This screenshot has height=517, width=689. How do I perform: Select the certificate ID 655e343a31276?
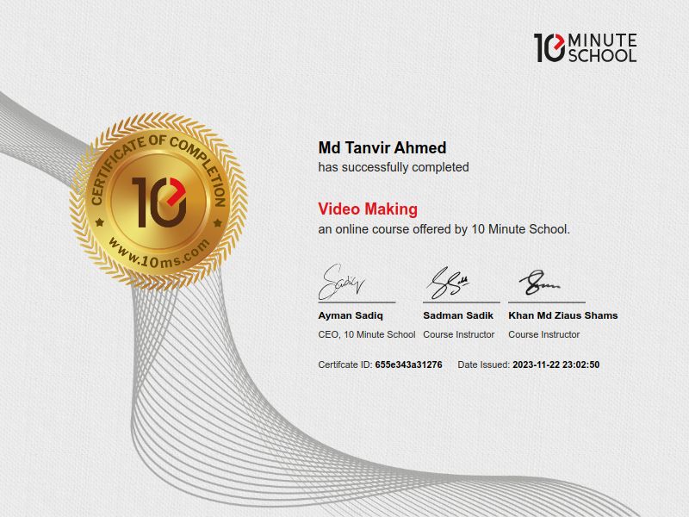(408, 364)
